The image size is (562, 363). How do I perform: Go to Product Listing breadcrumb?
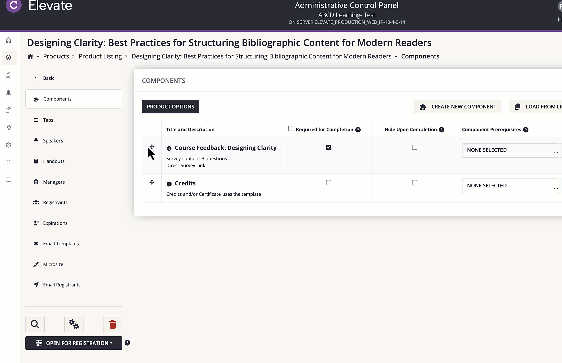pos(100,56)
